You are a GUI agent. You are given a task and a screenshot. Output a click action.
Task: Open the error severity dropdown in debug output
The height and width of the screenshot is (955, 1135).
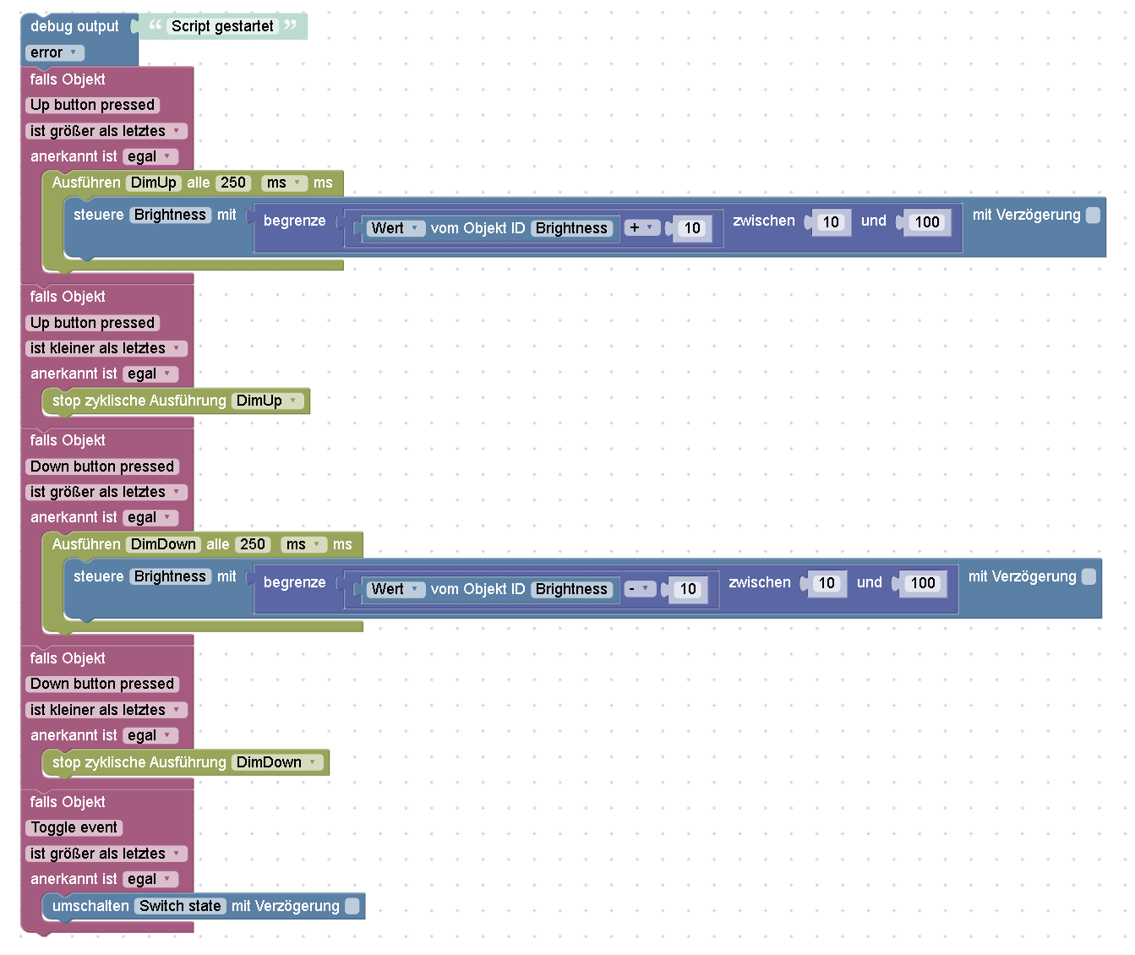[55, 52]
